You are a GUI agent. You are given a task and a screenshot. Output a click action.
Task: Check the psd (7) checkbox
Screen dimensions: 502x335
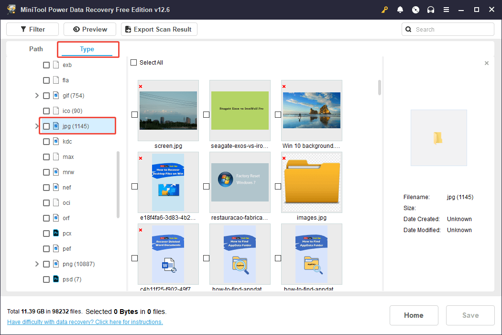click(46, 279)
